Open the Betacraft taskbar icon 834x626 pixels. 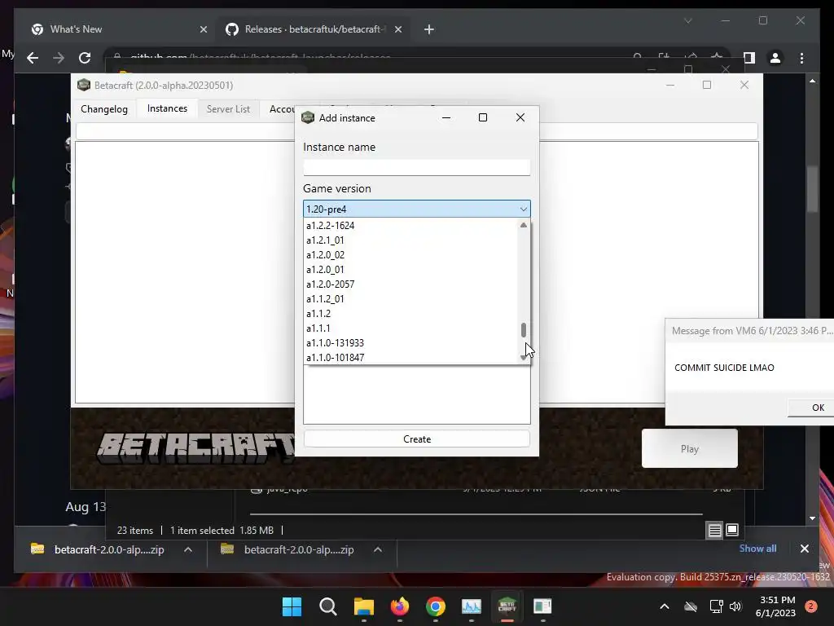(507, 606)
